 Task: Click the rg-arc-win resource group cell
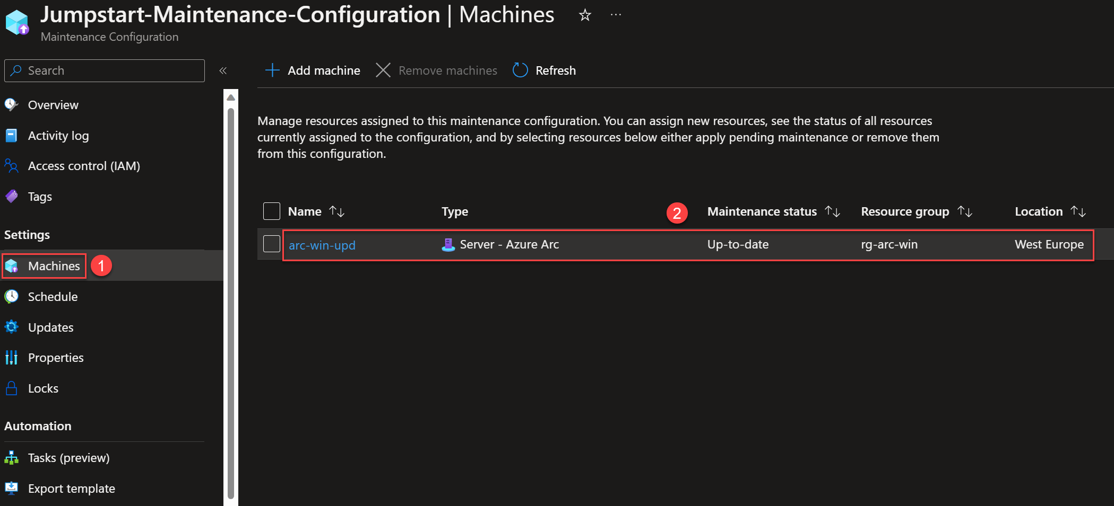[889, 244]
